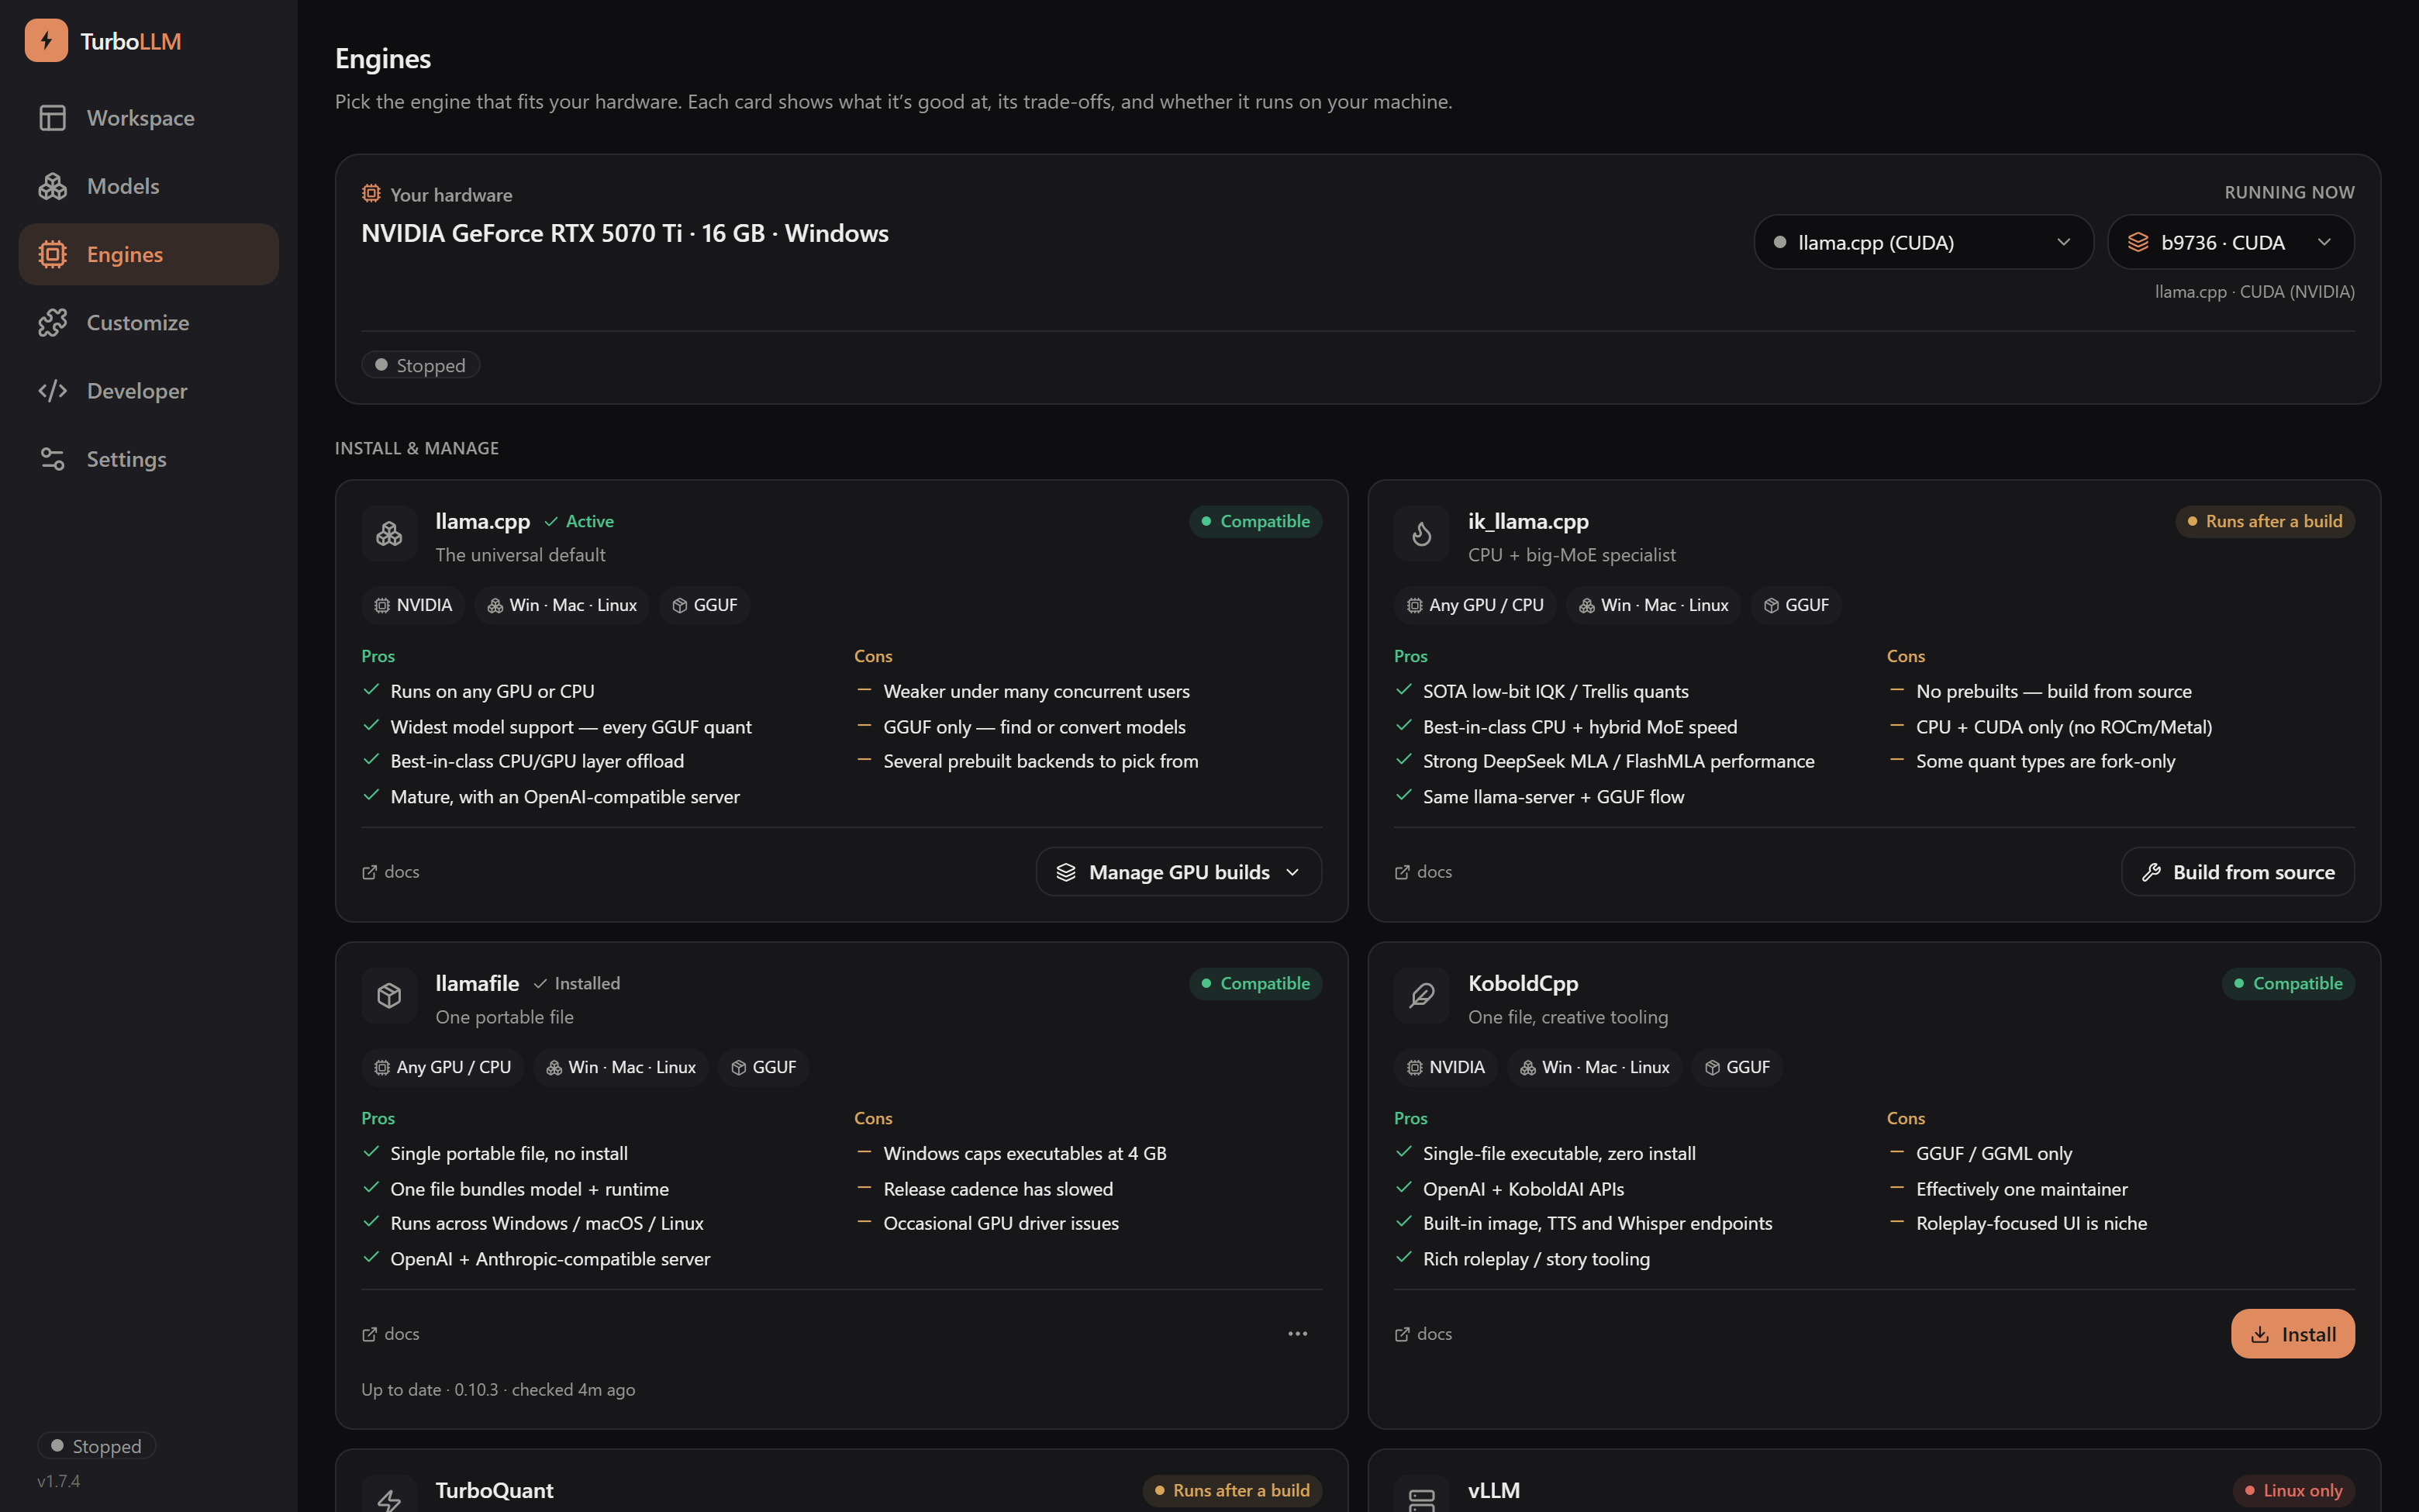Click the llama.cpp engine card icon
The width and height of the screenshot is (2419, 1512).
389,534
